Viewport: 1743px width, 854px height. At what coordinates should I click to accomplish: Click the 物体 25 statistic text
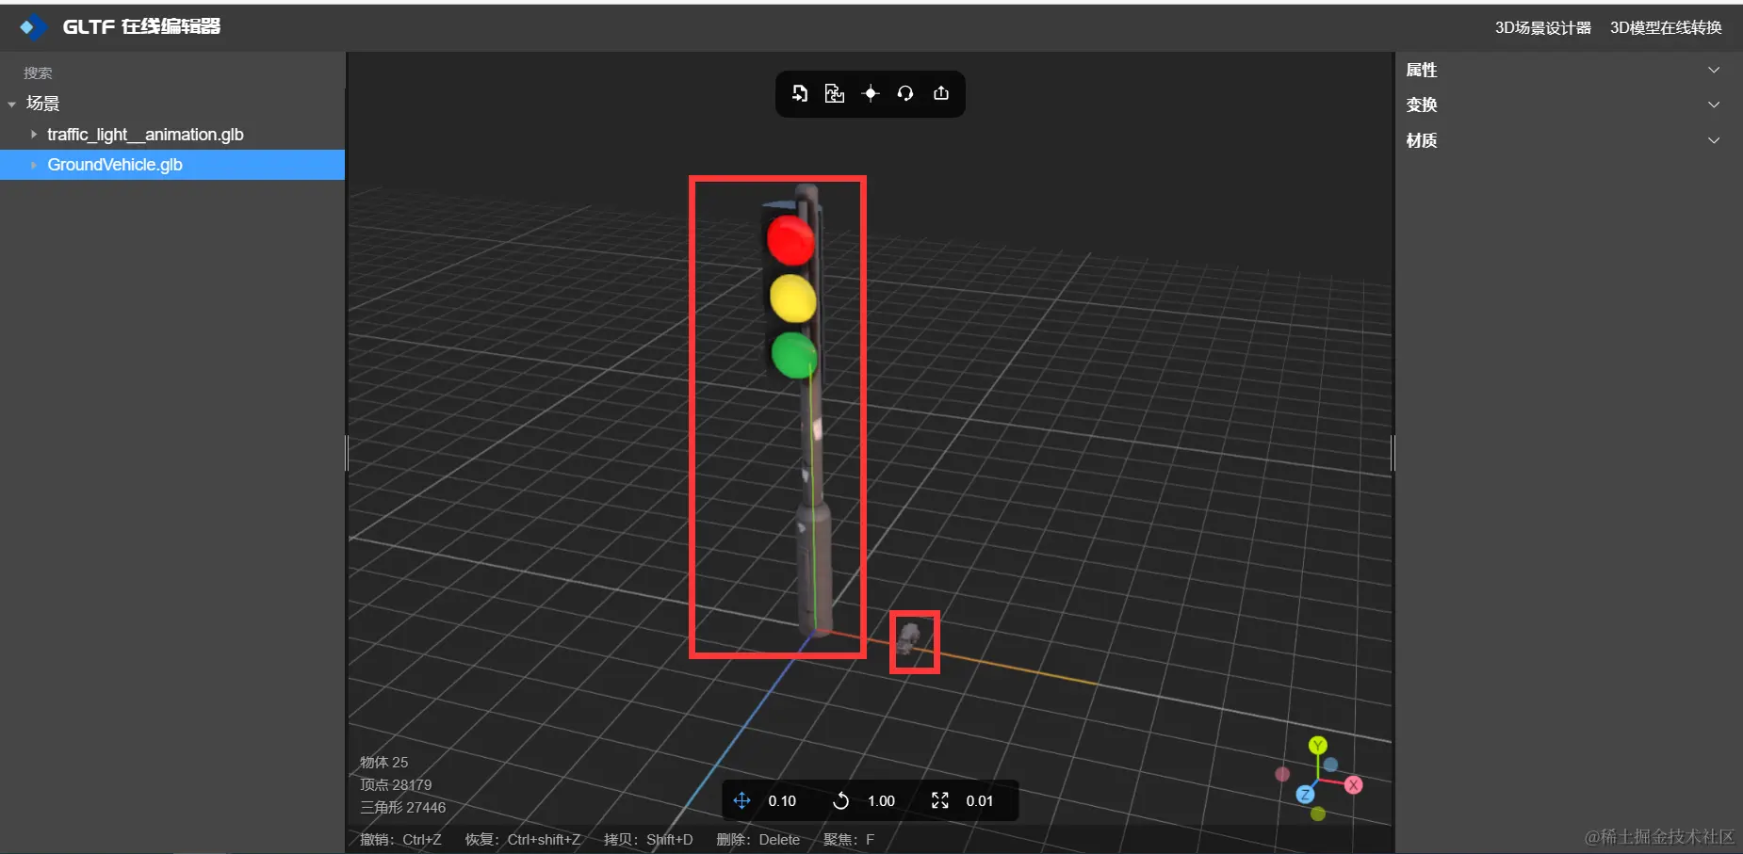[x=383, y=762]
